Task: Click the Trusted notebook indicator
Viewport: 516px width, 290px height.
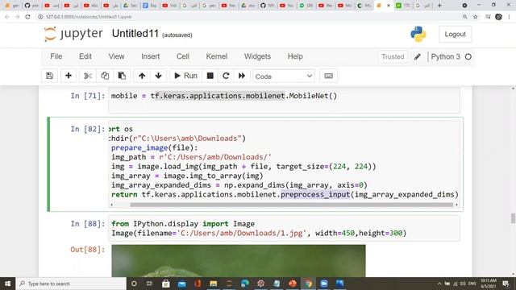Action: tap(393, 57)
